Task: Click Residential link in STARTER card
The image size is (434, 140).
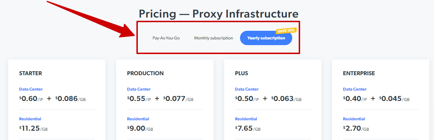Action: tap(30, 119)
